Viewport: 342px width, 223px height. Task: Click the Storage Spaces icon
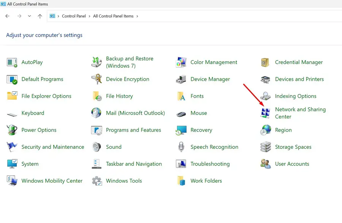(x=266, y=147)
